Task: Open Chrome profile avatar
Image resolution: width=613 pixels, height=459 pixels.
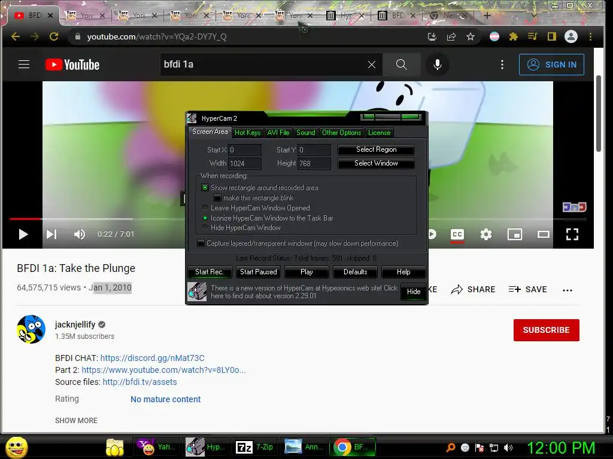Action: [x=570, y=36]
